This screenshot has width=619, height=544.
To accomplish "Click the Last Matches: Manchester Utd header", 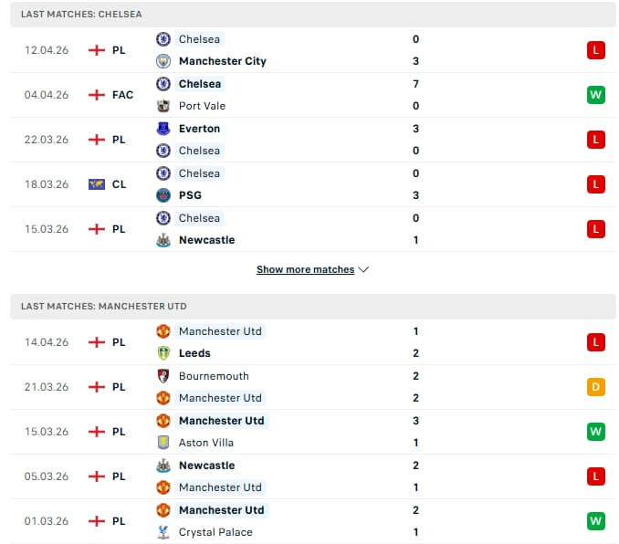I will pyautogui.click(x=103, y=307).
